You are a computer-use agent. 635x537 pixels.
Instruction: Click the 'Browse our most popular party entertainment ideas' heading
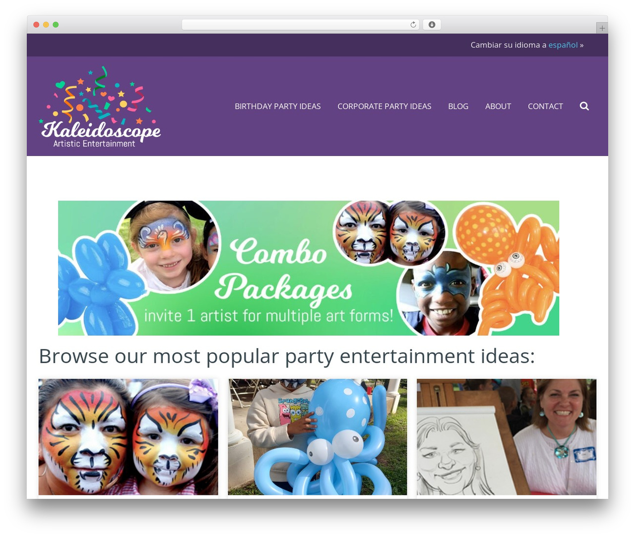[x=287, y=356]
